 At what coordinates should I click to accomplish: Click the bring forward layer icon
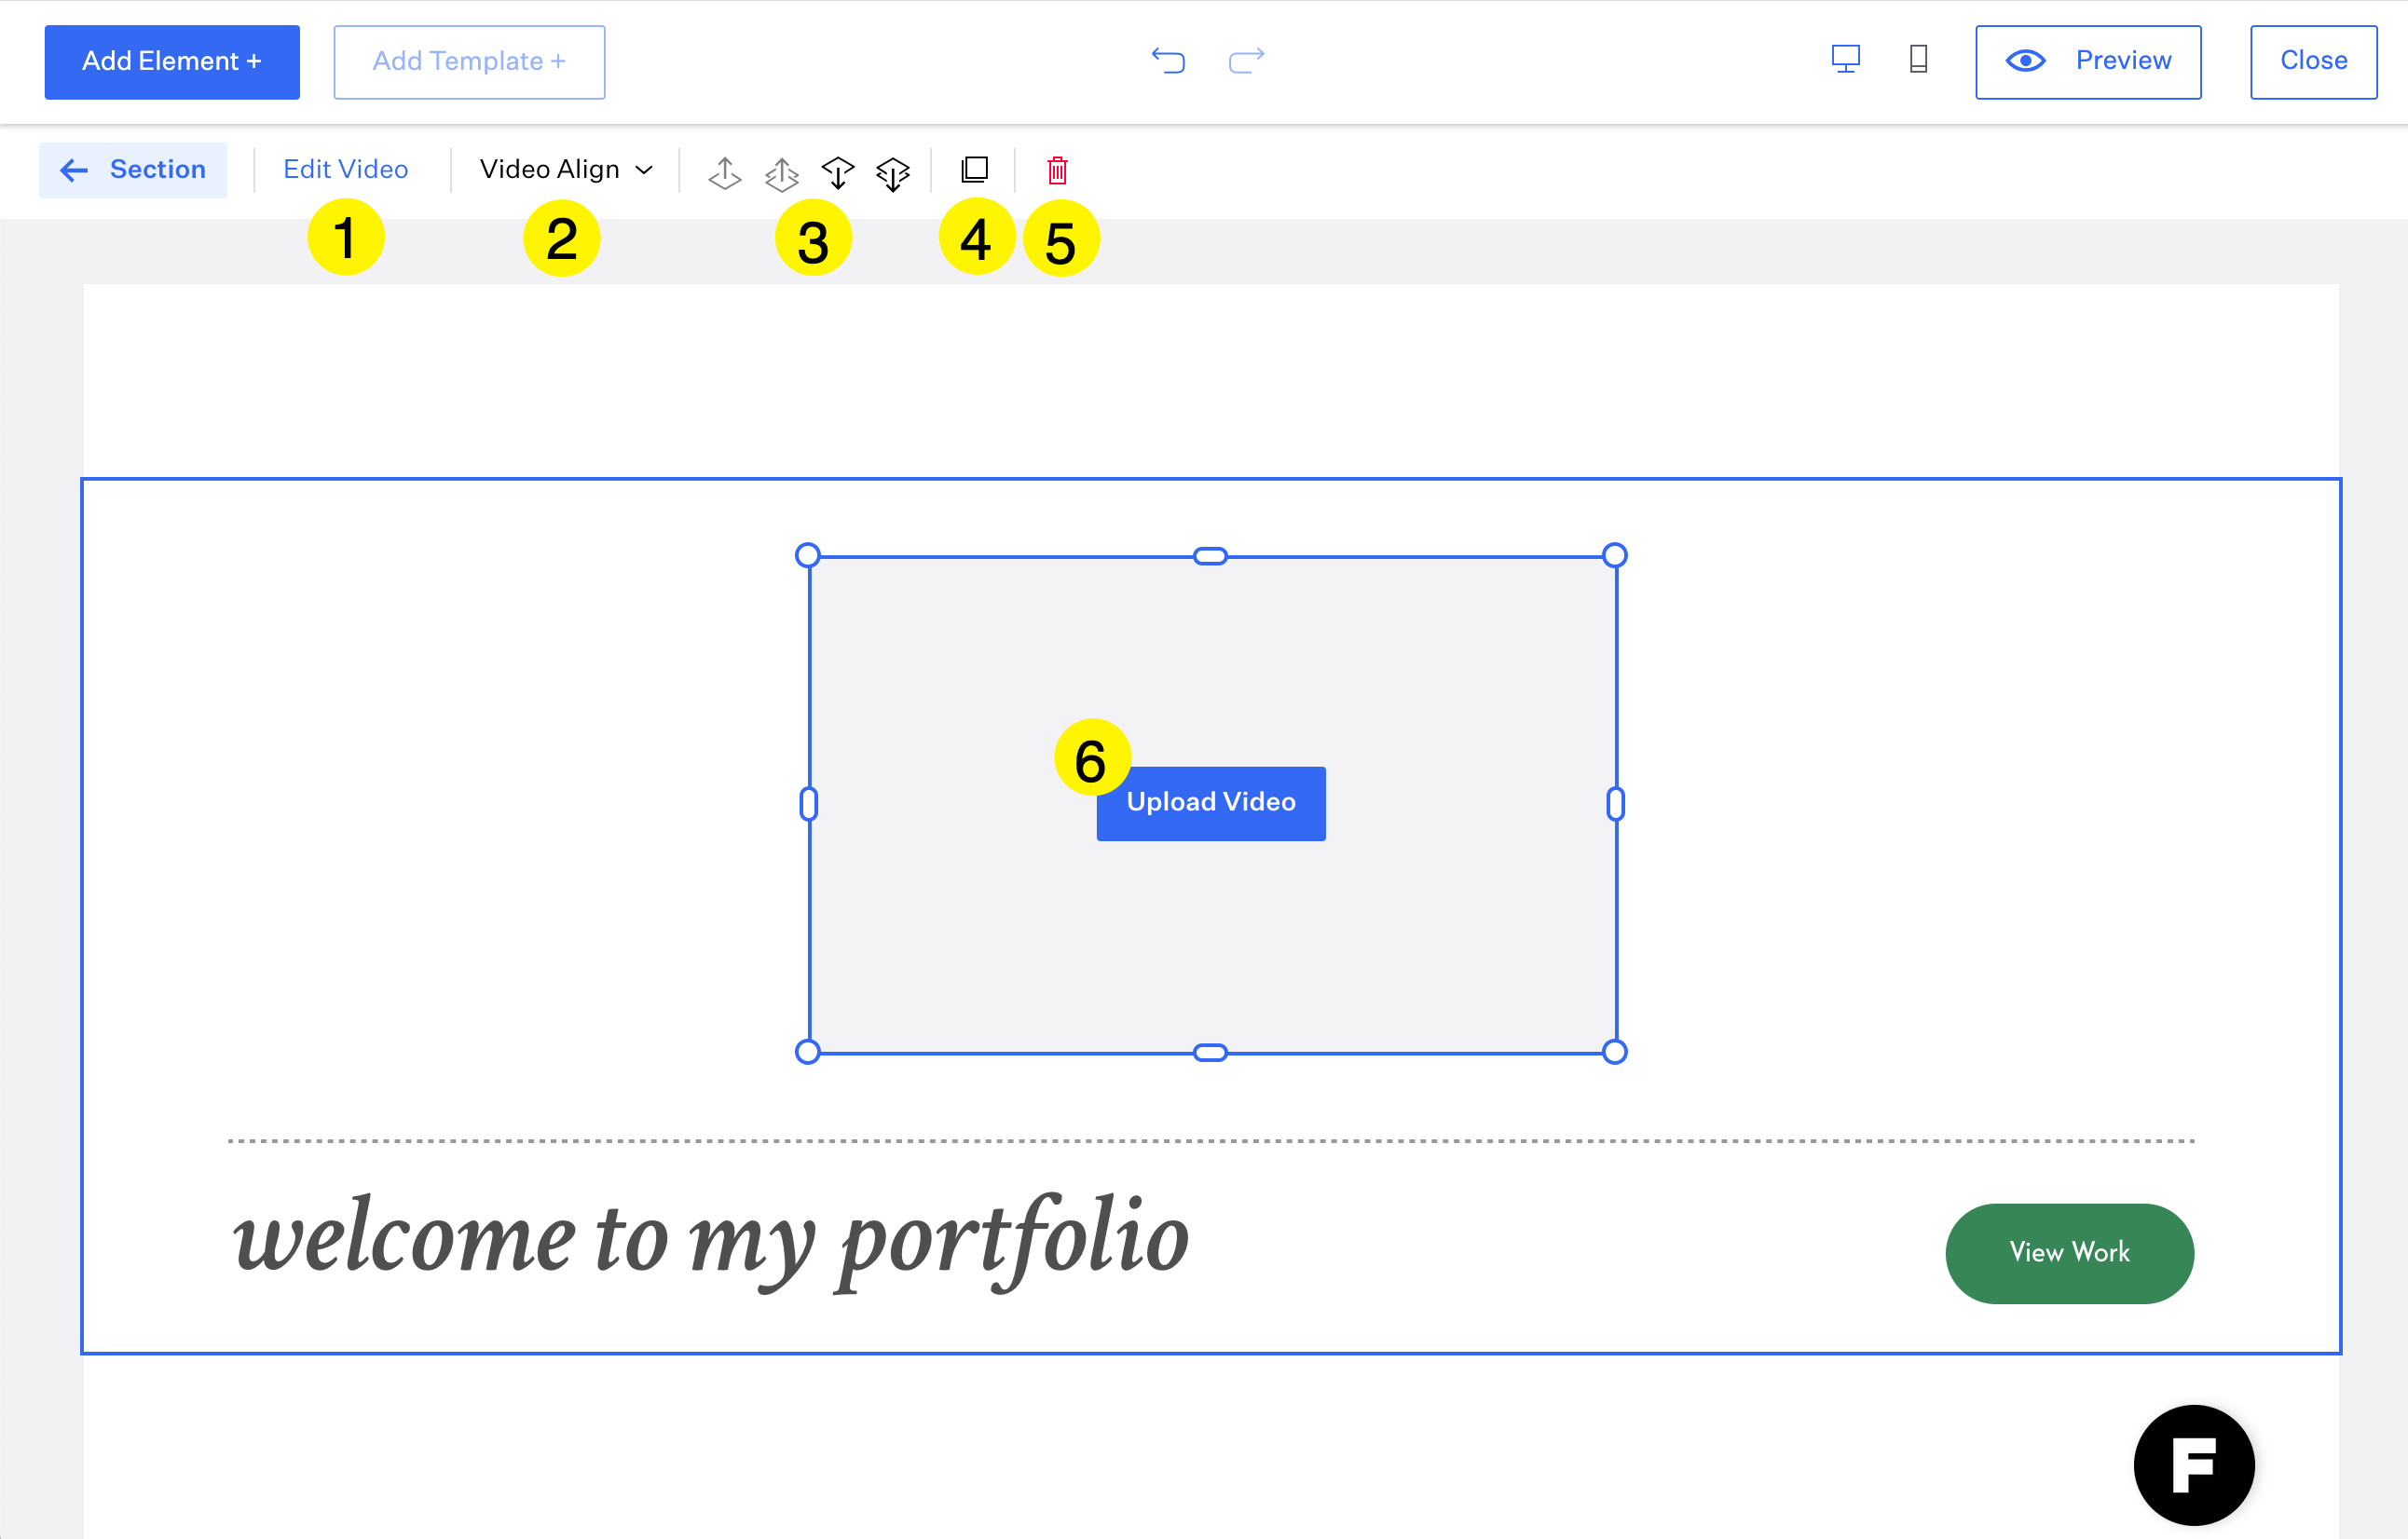pyautogui.click(x=725, y=172)
